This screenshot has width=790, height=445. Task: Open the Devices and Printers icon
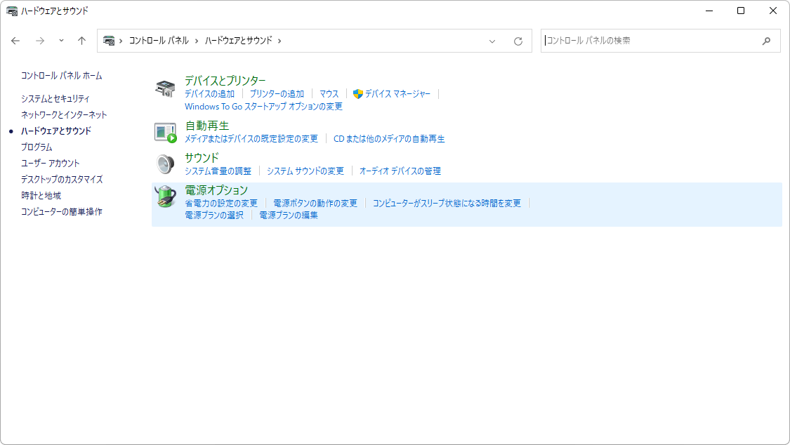[165, 88]
